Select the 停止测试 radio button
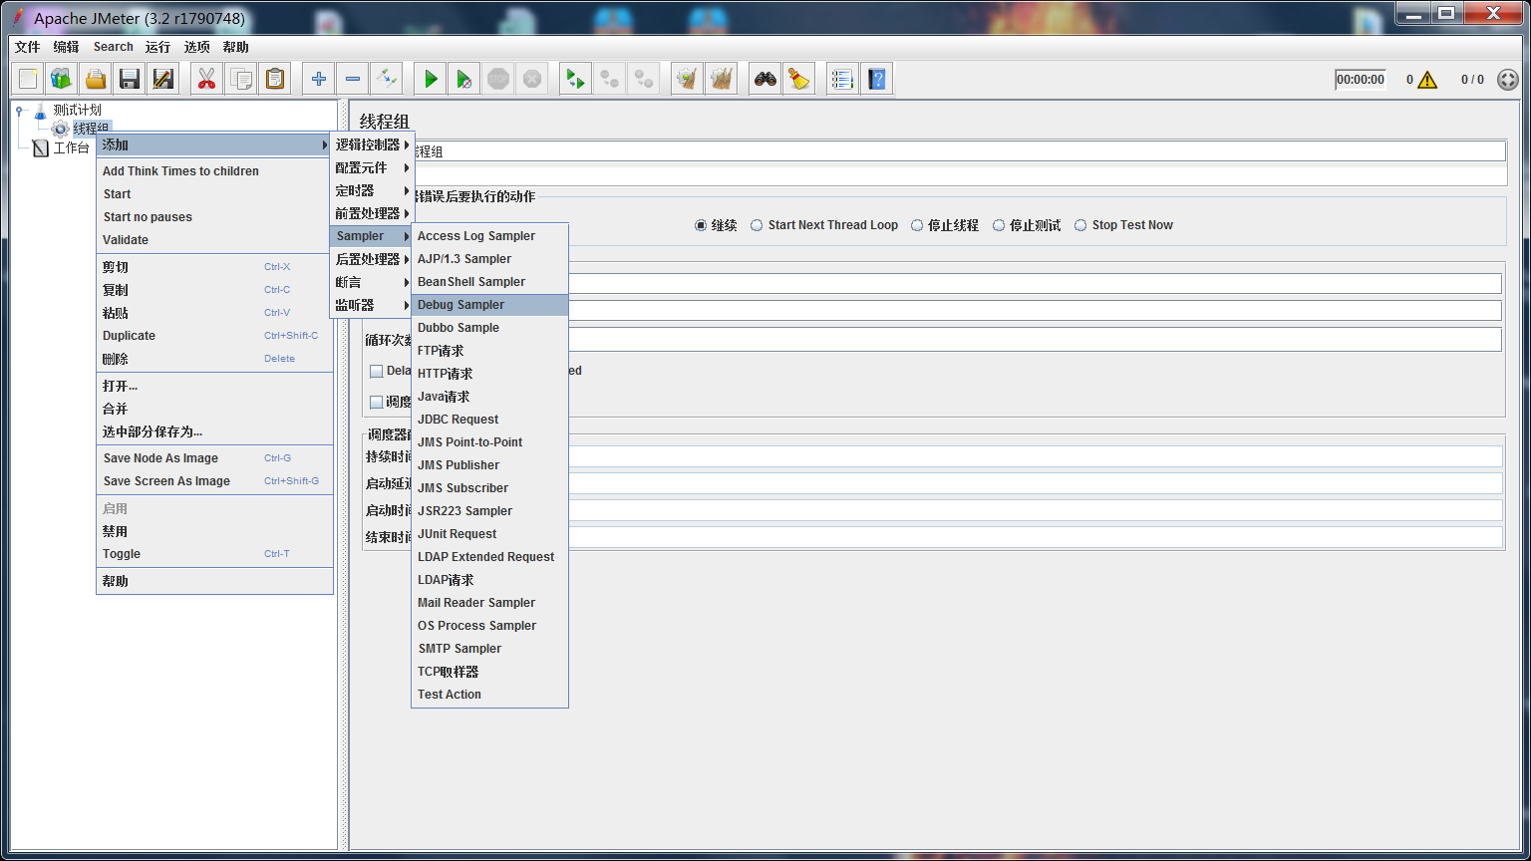Viewport: 1531px width, 861px height. pos(999,225)
